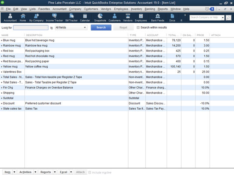Select the Subtotal item in name column
Image resolution: width=234 pixels, height=175 pixels.
[8, 98]
